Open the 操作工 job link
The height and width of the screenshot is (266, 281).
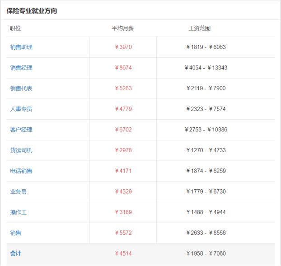[19, 212]
